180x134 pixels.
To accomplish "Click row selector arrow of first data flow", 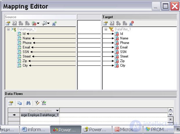I will click(14, 115).
